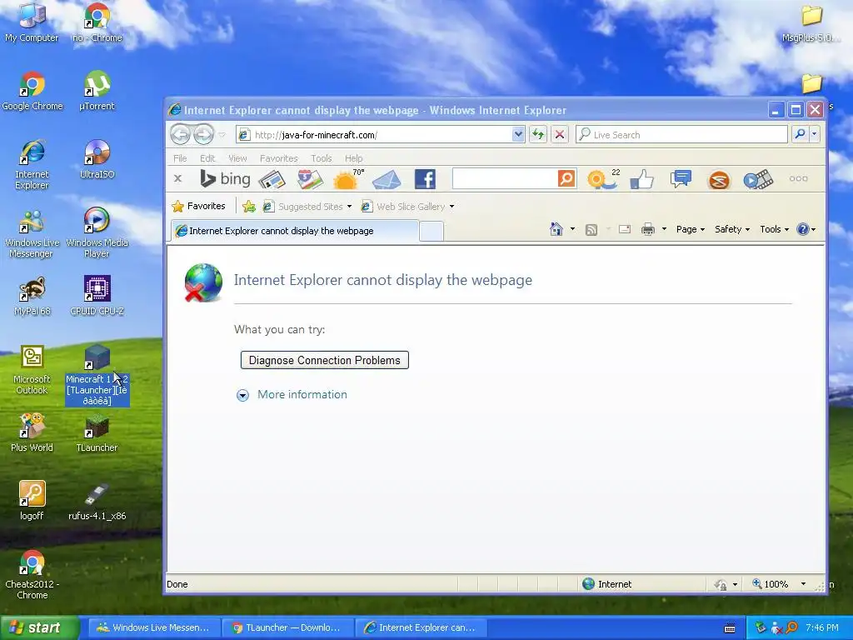Click the Read Mail icon in command bar
The width and height of the screenshot is (853, 640).
(x=625, y=229)
